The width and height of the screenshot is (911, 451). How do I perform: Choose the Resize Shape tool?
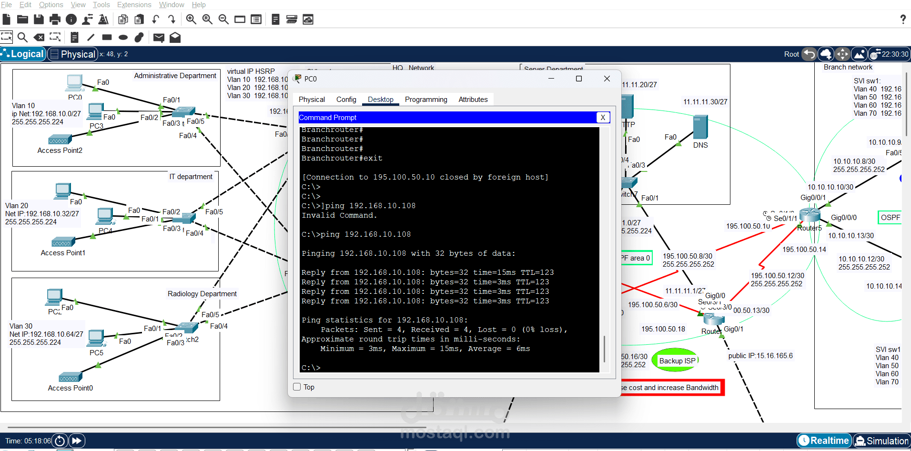(x=55, y=37)
